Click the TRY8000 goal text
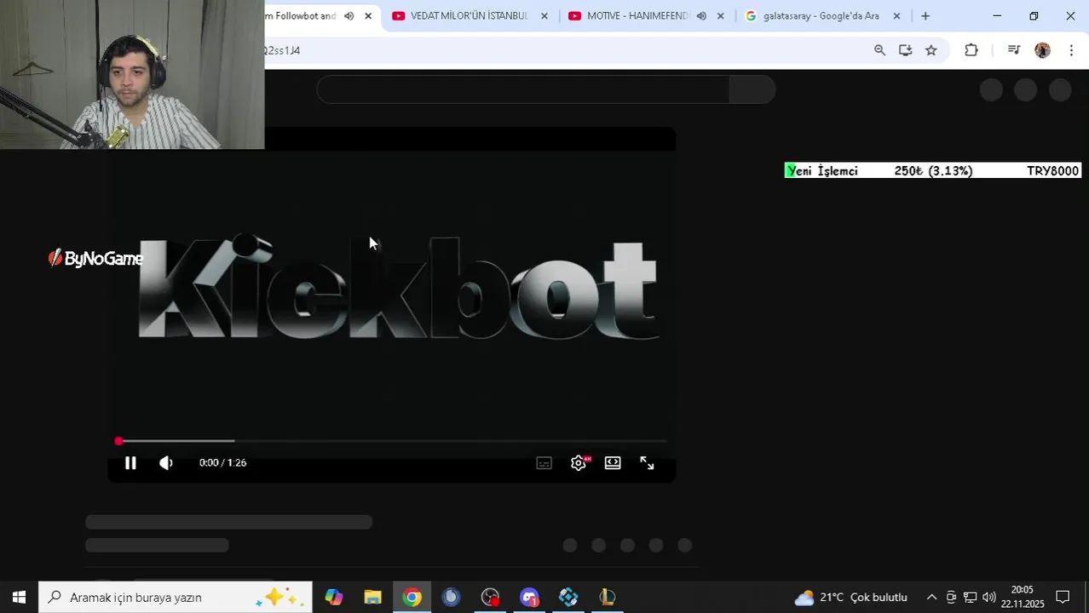 [x=1052, y=171]
